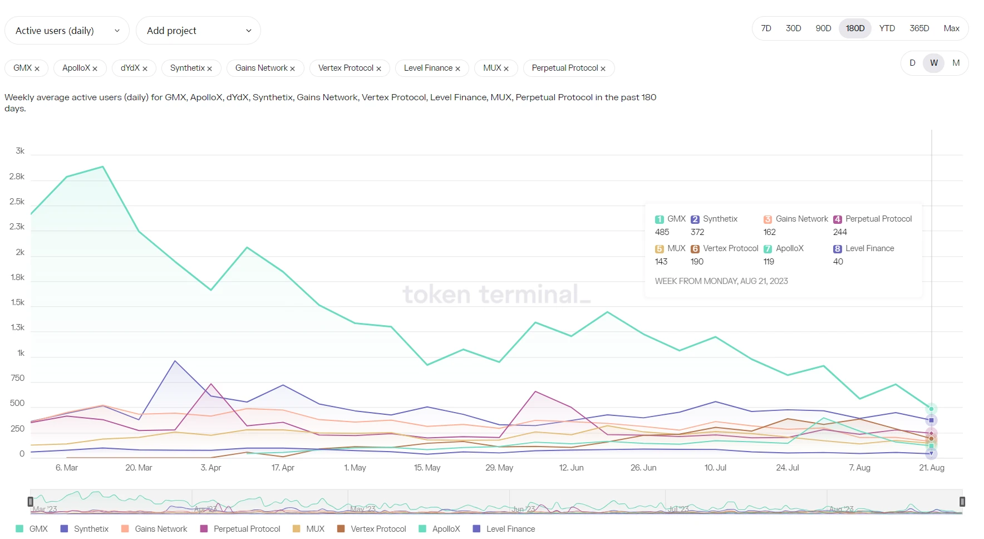The width and height of the screenshot is (984, 539).
Task: Click the GMX green legend color square
Action: (19, 529)
